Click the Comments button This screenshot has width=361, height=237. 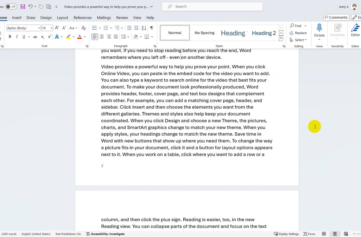pos(336,18)
